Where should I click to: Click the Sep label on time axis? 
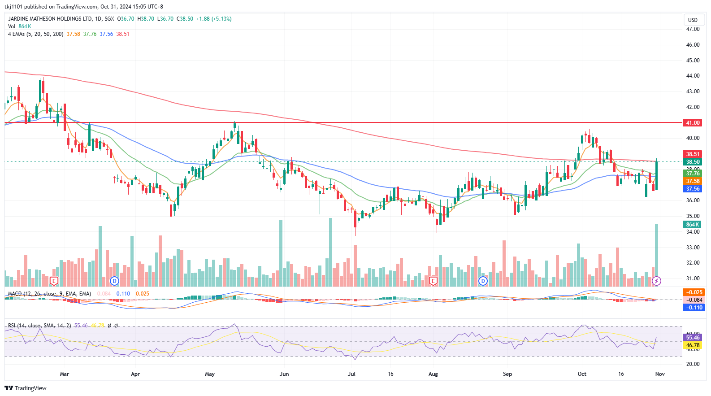(507, 374)
